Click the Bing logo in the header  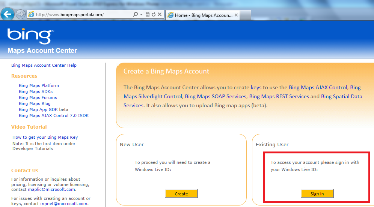coord(29,36)
